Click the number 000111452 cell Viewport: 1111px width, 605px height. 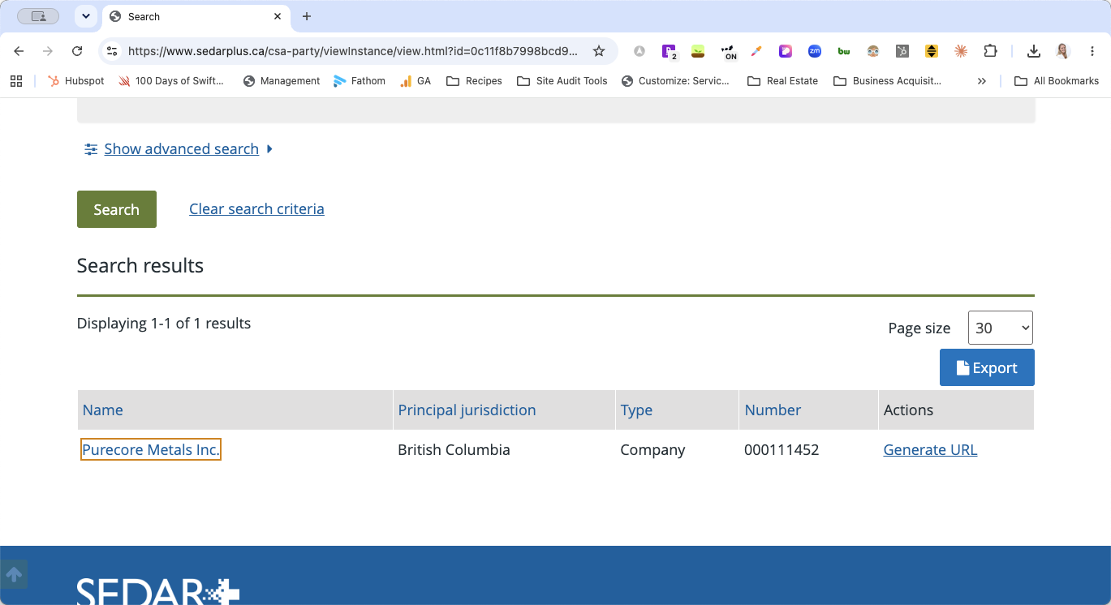[782, 450]
